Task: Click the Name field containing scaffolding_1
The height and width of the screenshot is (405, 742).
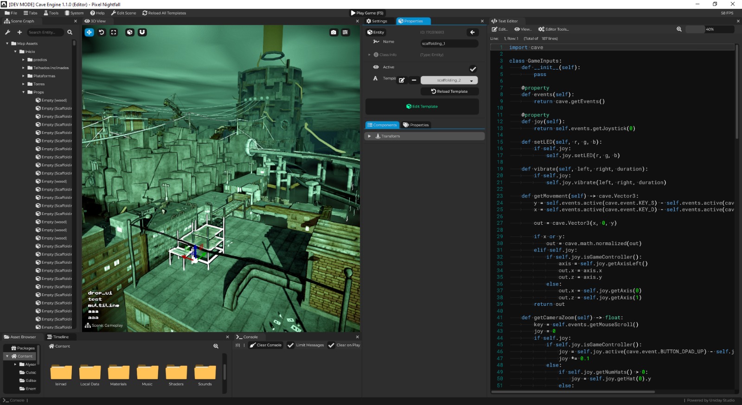Action: 449,44
